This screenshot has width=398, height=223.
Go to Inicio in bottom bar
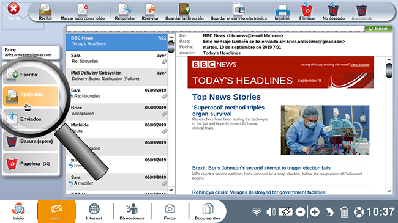[18, 211]
